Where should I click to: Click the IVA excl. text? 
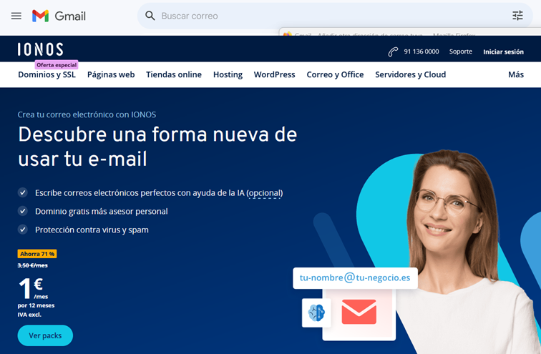29,315
